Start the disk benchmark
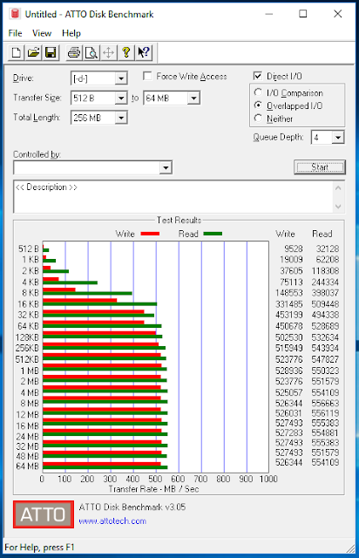The height and width of the screenshot is (558, 359). point(320,167)
